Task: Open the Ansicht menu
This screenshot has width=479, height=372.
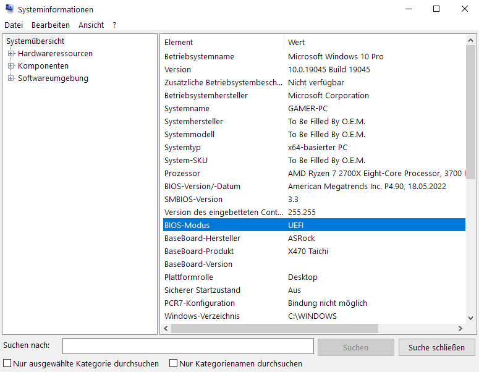Action: point(91,25)
